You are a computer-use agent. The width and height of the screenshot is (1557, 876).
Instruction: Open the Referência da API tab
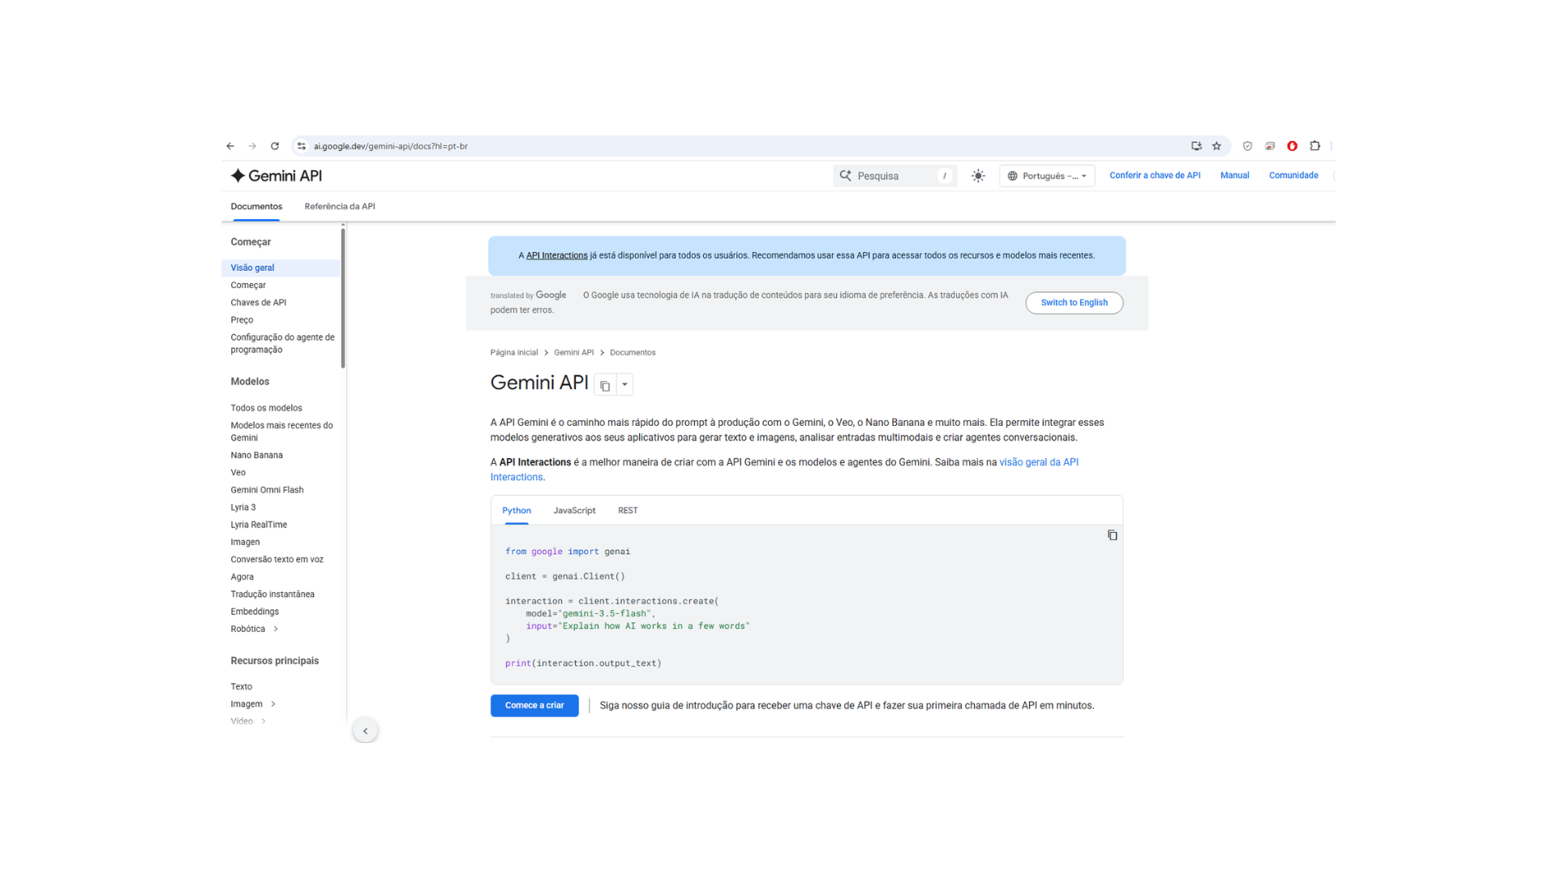(x=340, y=207)
